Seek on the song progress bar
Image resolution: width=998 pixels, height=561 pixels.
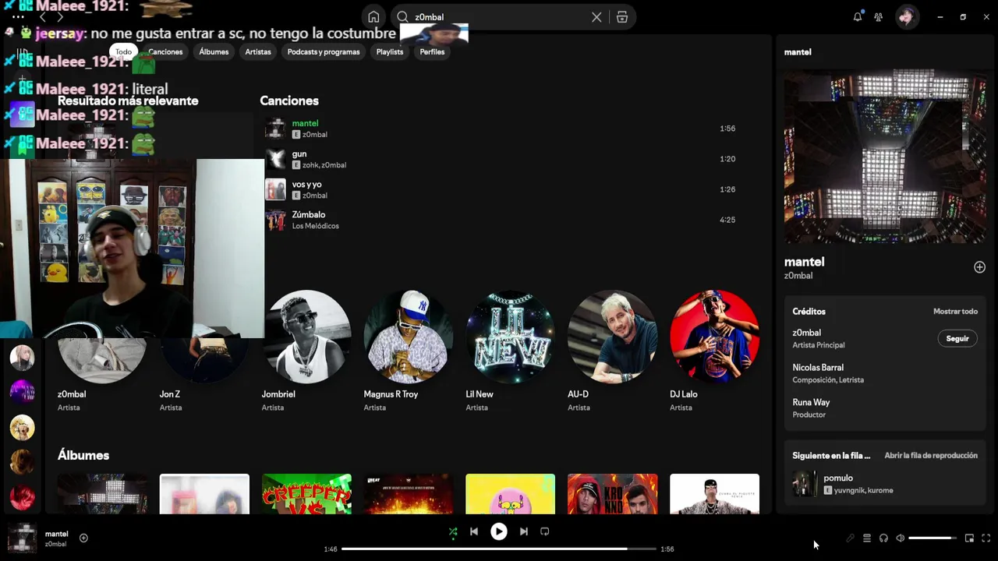(499, 549)
